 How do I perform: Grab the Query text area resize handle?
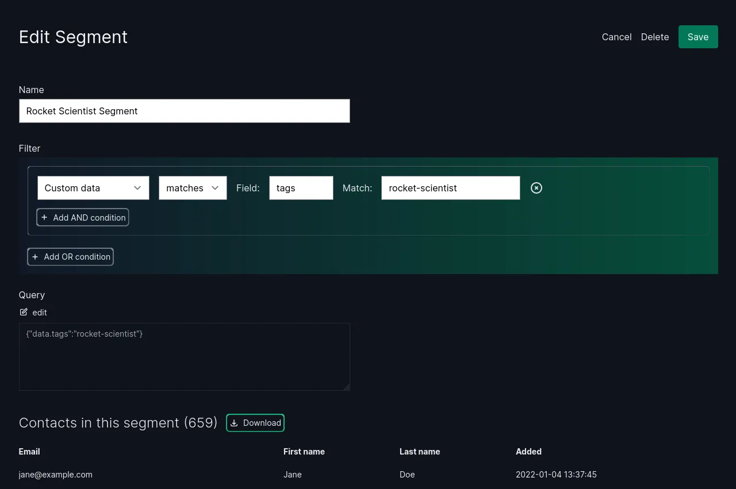[x=347, y=387]
